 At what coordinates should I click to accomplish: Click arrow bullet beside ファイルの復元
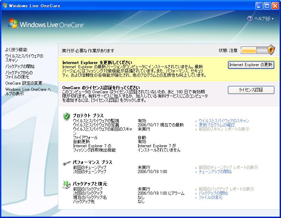[196, 198]
